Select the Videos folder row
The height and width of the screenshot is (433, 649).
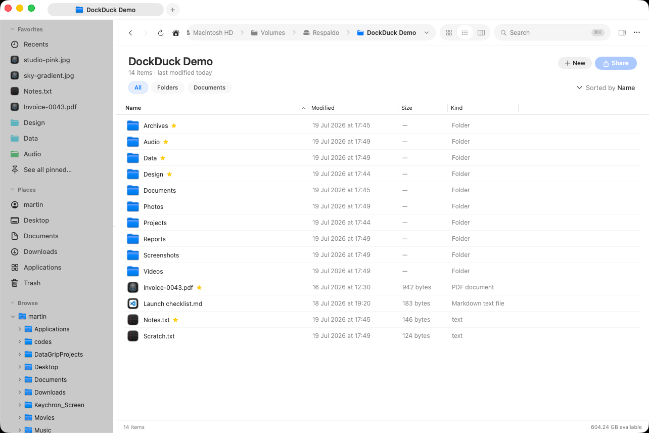tap(382, 271)
